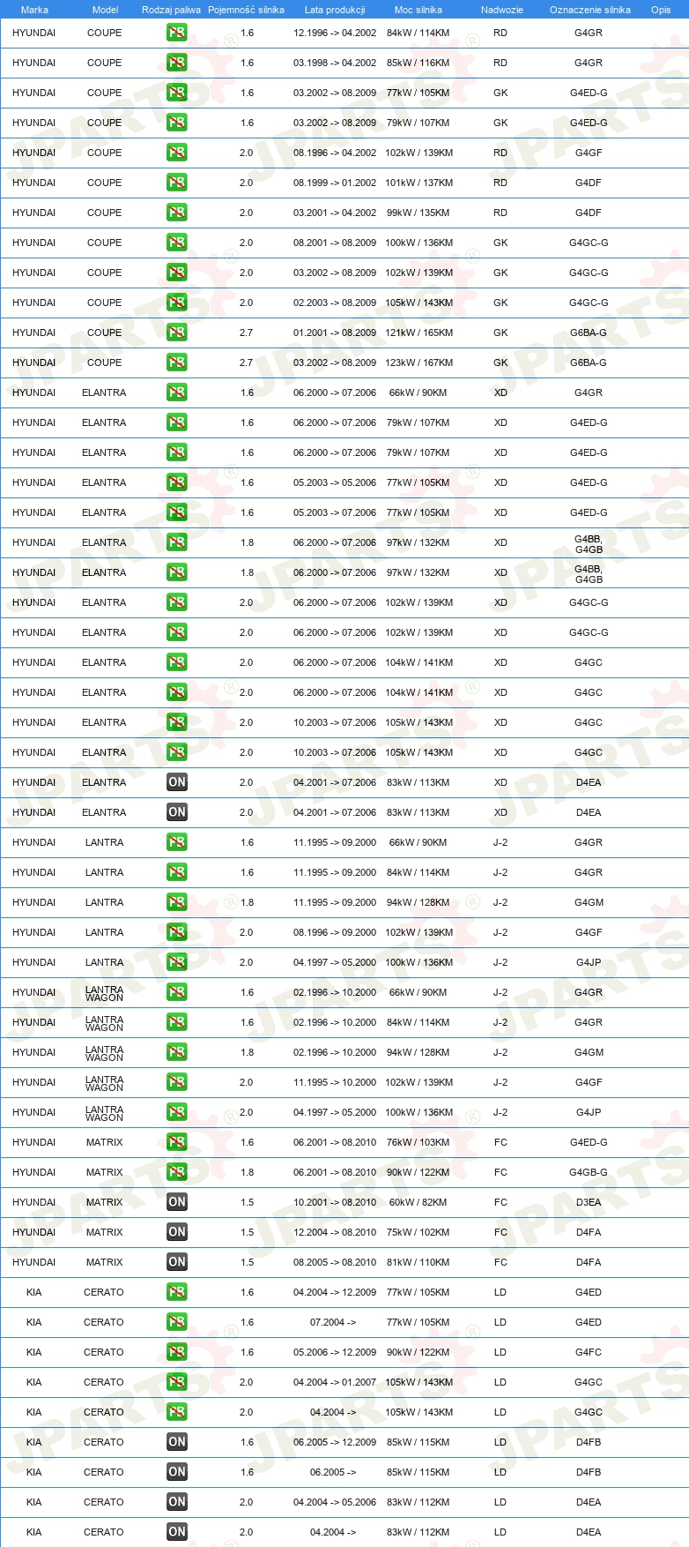Select the date cell '04.2004 -> 01.2007'
This screenshot has width=689, height=1547.
pyautogui.click(x=335, y=1382)
